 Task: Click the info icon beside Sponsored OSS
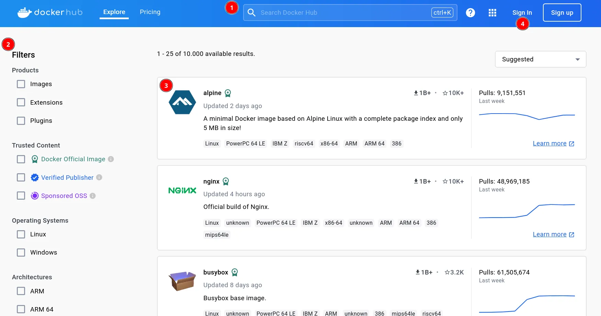point(93,196)
